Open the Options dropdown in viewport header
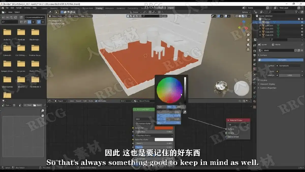305x172 pixels. pos(246,12)
